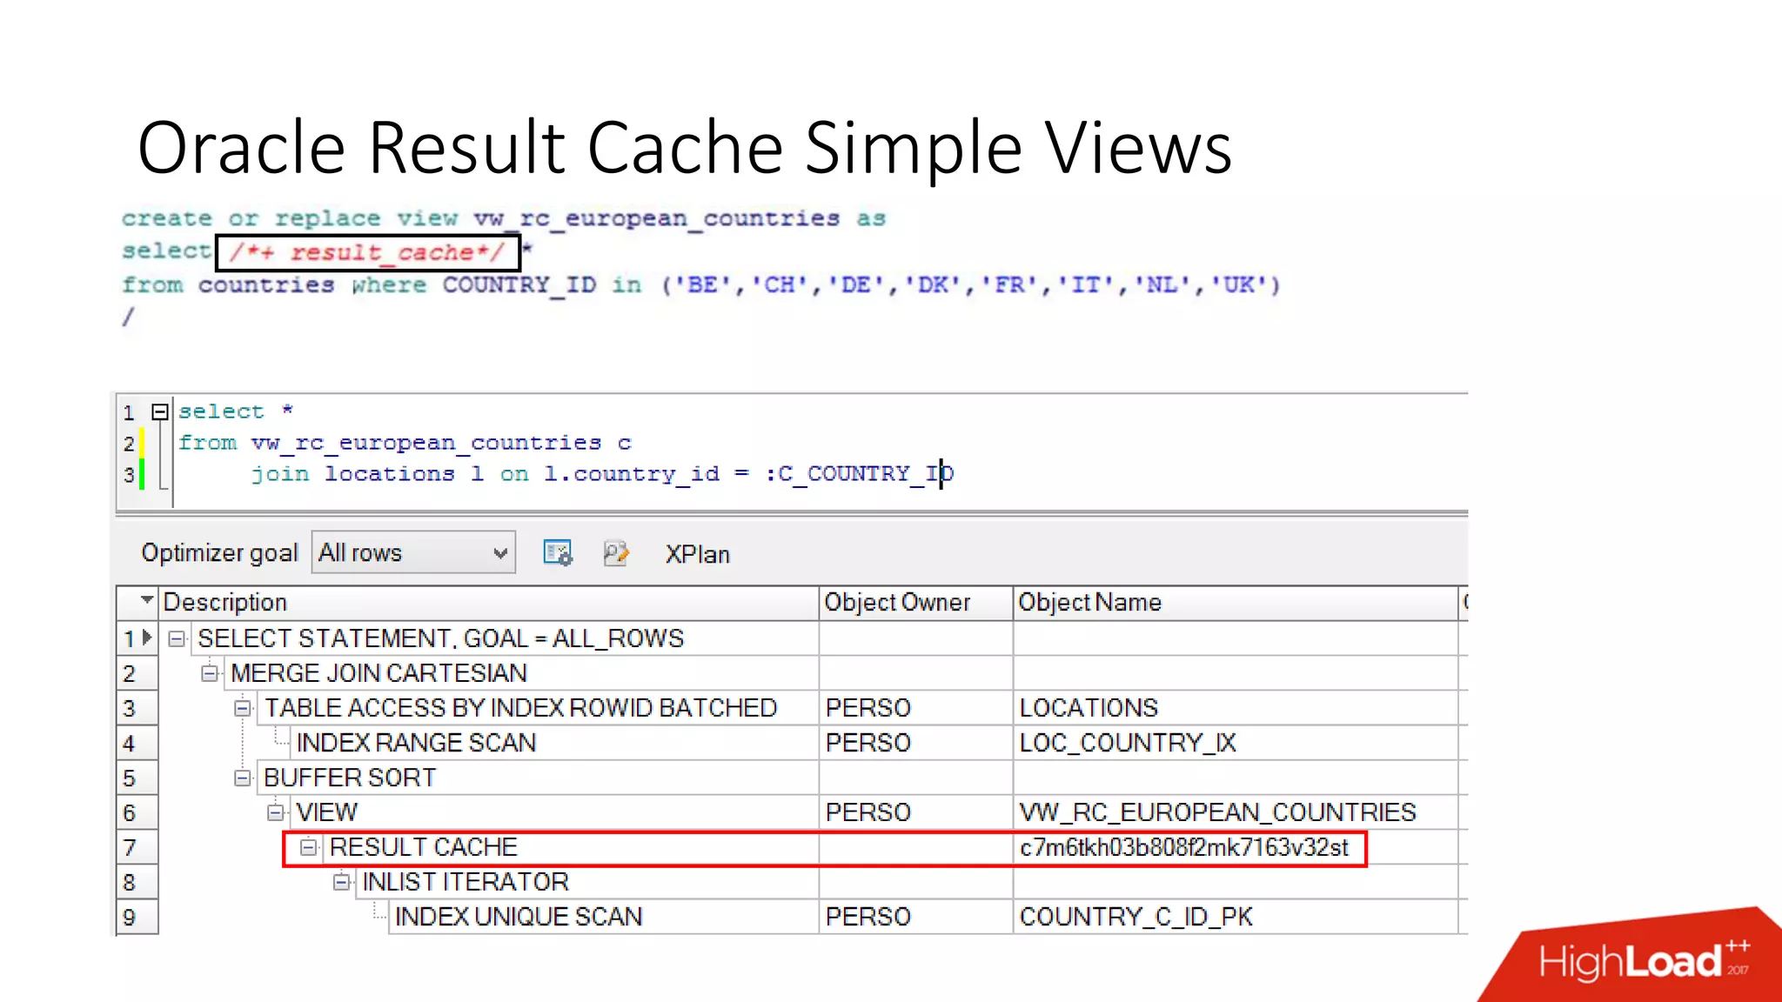Collapse the SELECT STATEMENT node

(x=177, y=638)
